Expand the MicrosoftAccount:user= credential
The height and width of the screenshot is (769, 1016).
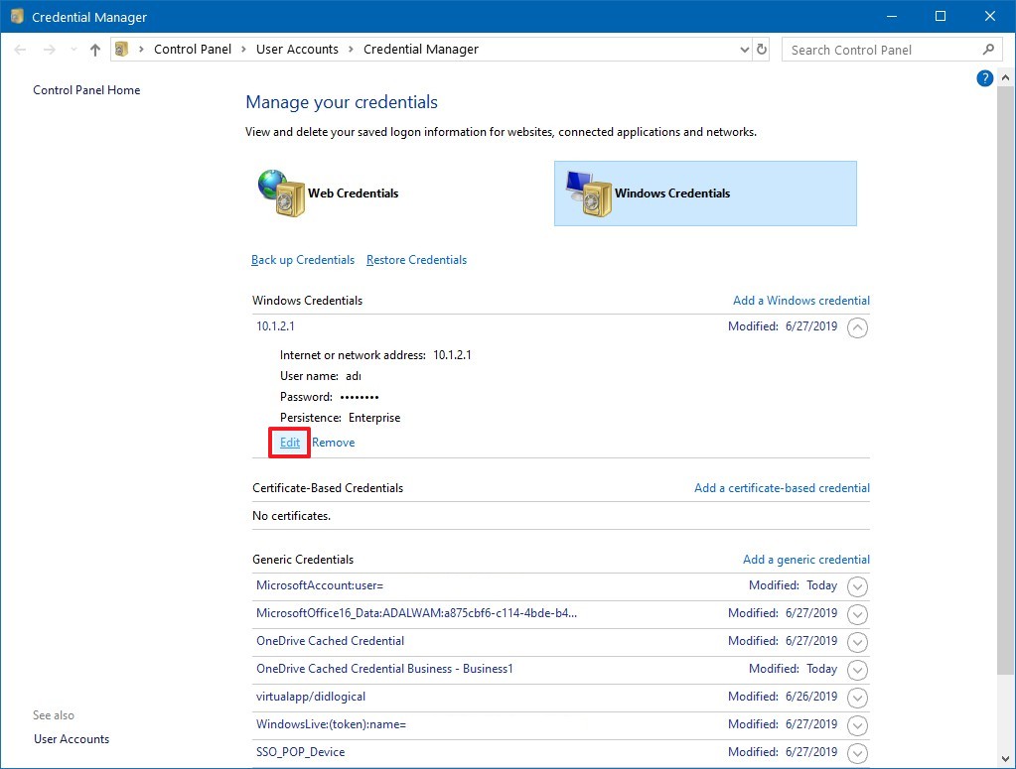coord(856,586)
